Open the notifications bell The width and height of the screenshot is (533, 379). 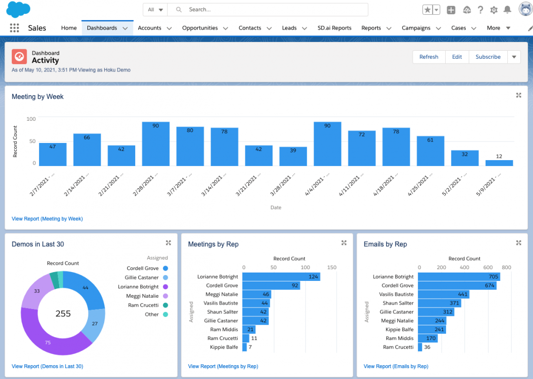508,9
